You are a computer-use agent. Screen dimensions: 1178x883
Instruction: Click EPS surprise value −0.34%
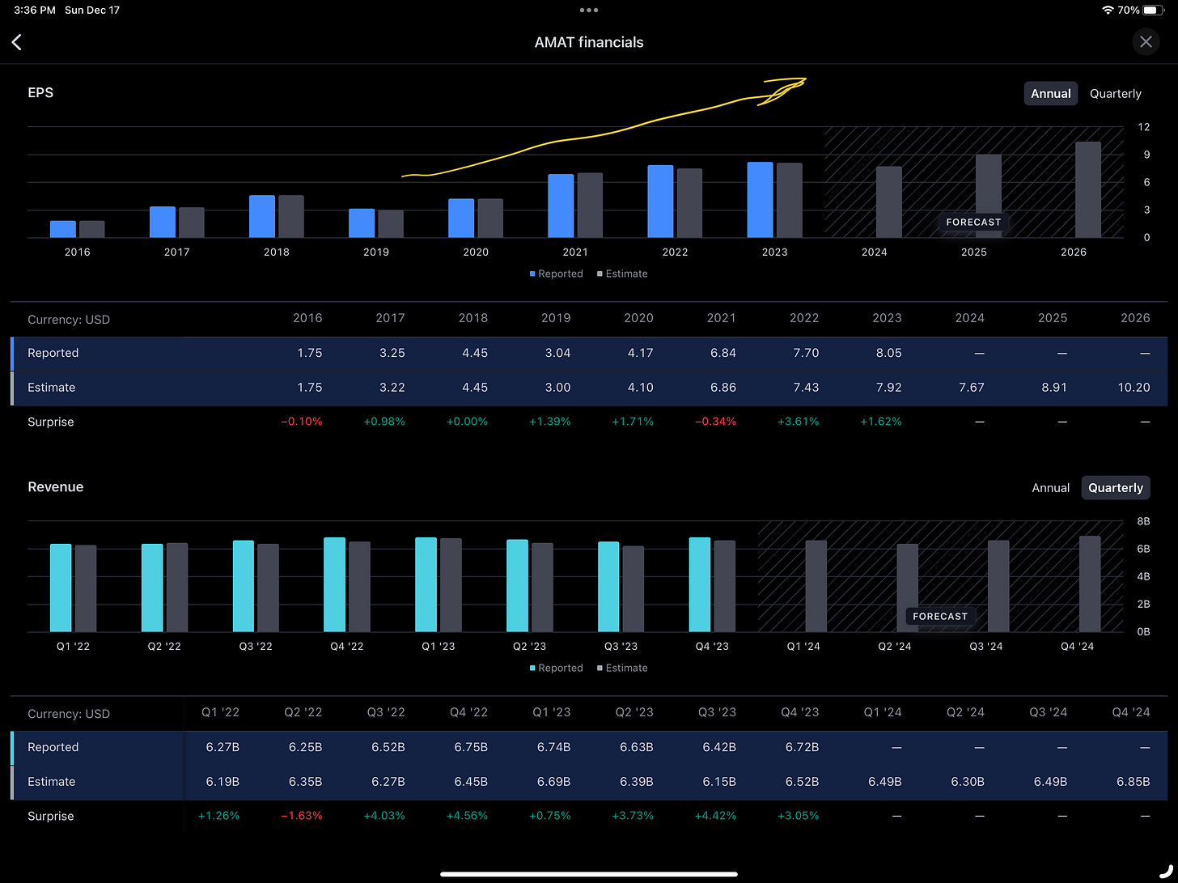(715, 422)
